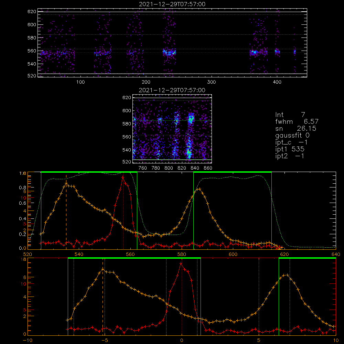The width and height of the screenshot is (344, 344).
Task: Select the 'ipt1 535' readout line
Action: (290, 149)
